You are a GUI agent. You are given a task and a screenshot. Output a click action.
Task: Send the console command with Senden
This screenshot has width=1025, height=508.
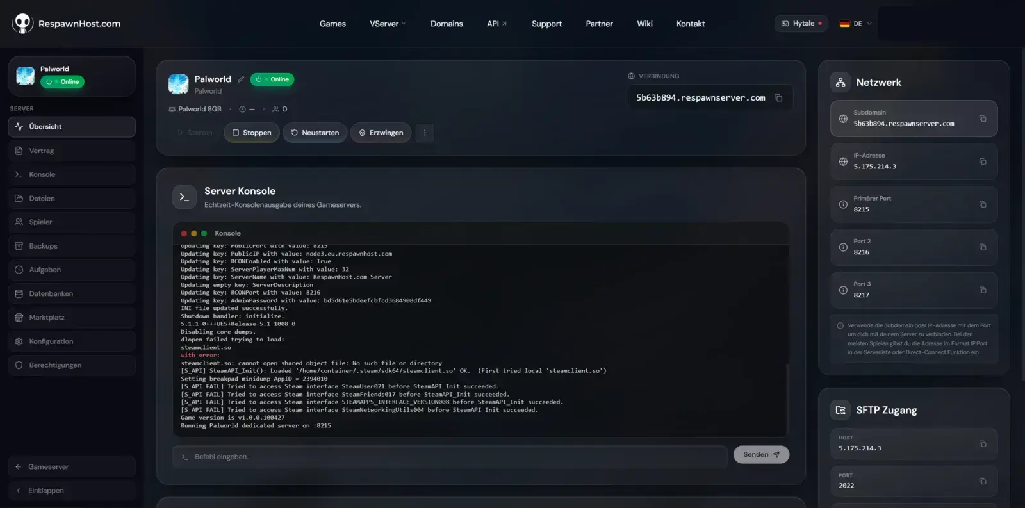pyautogui.click(x=761, y=455)
